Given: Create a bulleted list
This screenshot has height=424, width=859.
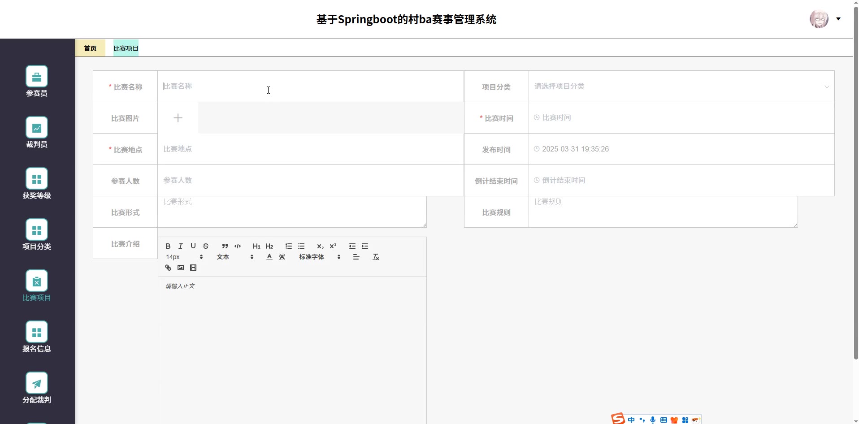Looking at the screenshot, I should [301, 246].
